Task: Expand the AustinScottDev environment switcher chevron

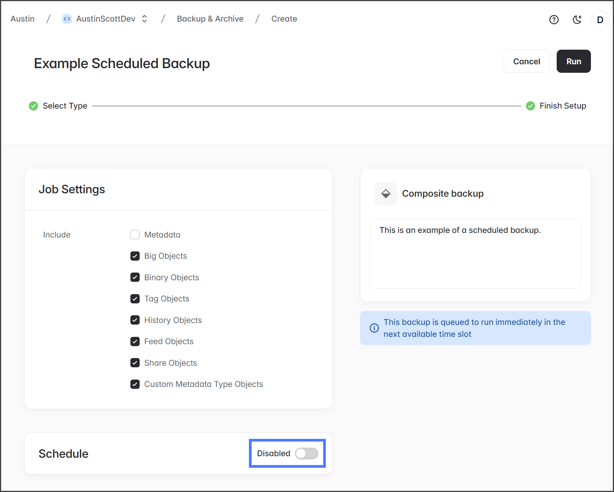Action: click(x=145, y=19)
